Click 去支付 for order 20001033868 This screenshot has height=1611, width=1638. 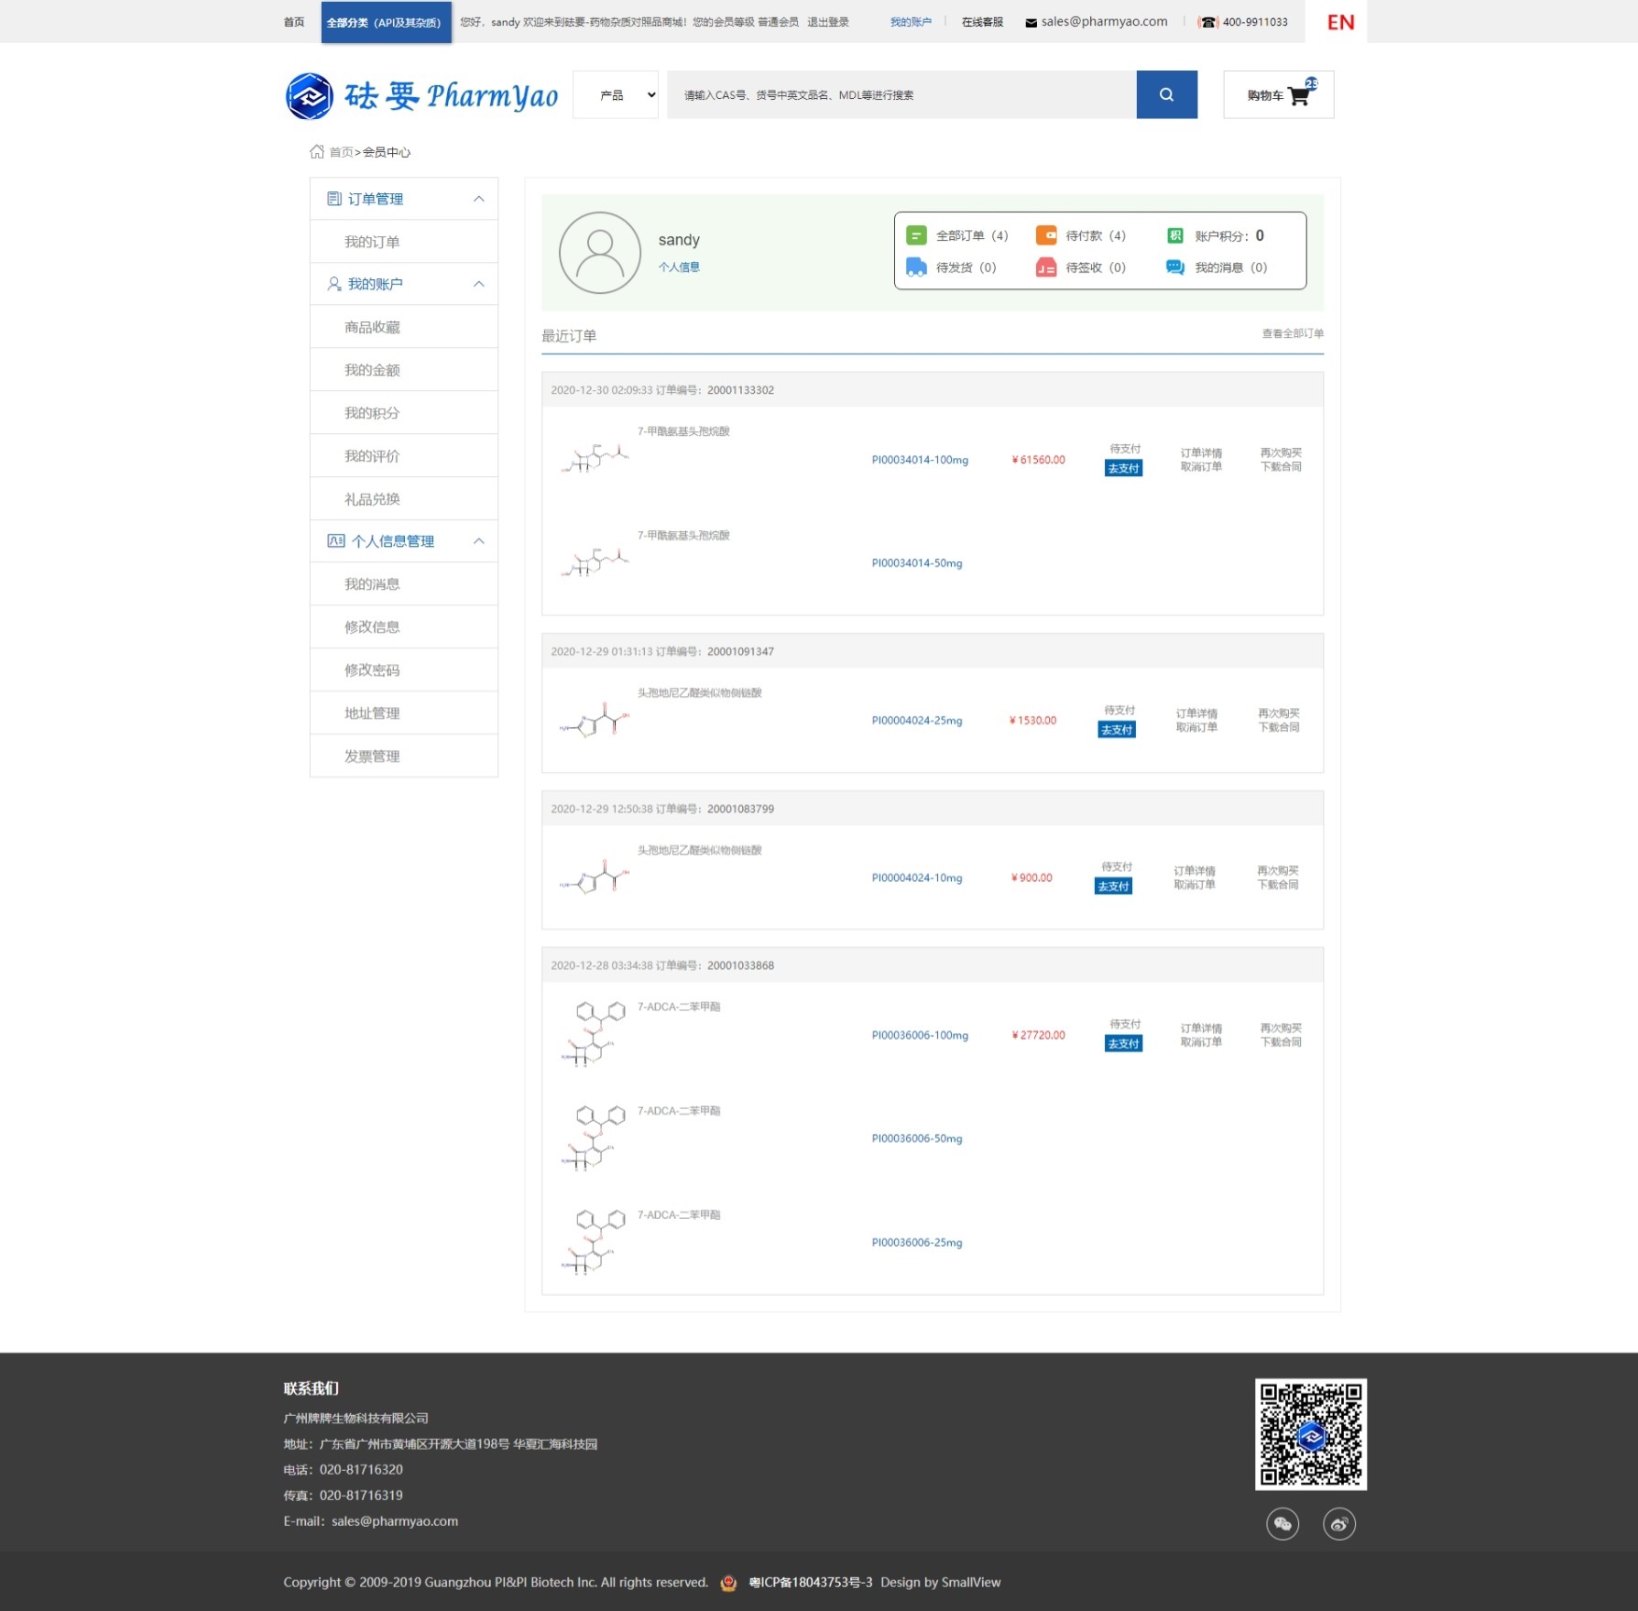(1123, 1043)
